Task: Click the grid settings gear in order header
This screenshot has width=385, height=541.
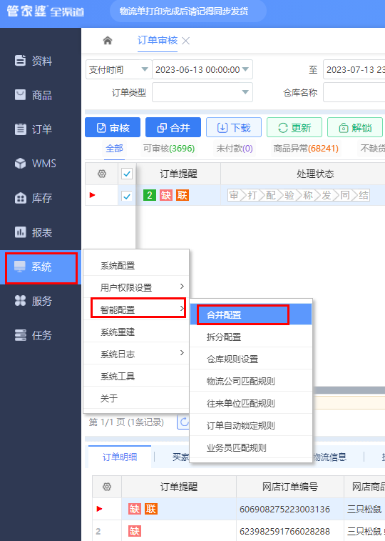Action: click(102, 174)
